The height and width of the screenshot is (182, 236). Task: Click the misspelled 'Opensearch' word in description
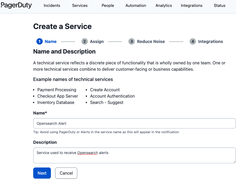[x=88, y=153]
